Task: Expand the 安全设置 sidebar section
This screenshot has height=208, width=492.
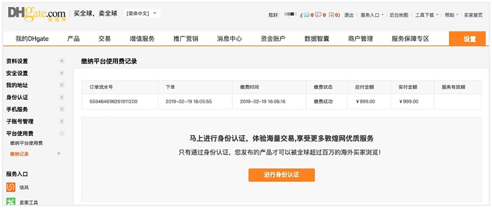Action: pyautogui.click(x=62, y=73)
